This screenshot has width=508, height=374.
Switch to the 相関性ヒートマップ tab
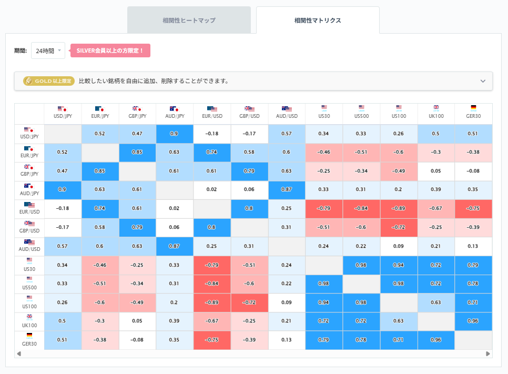coord(189,19)
